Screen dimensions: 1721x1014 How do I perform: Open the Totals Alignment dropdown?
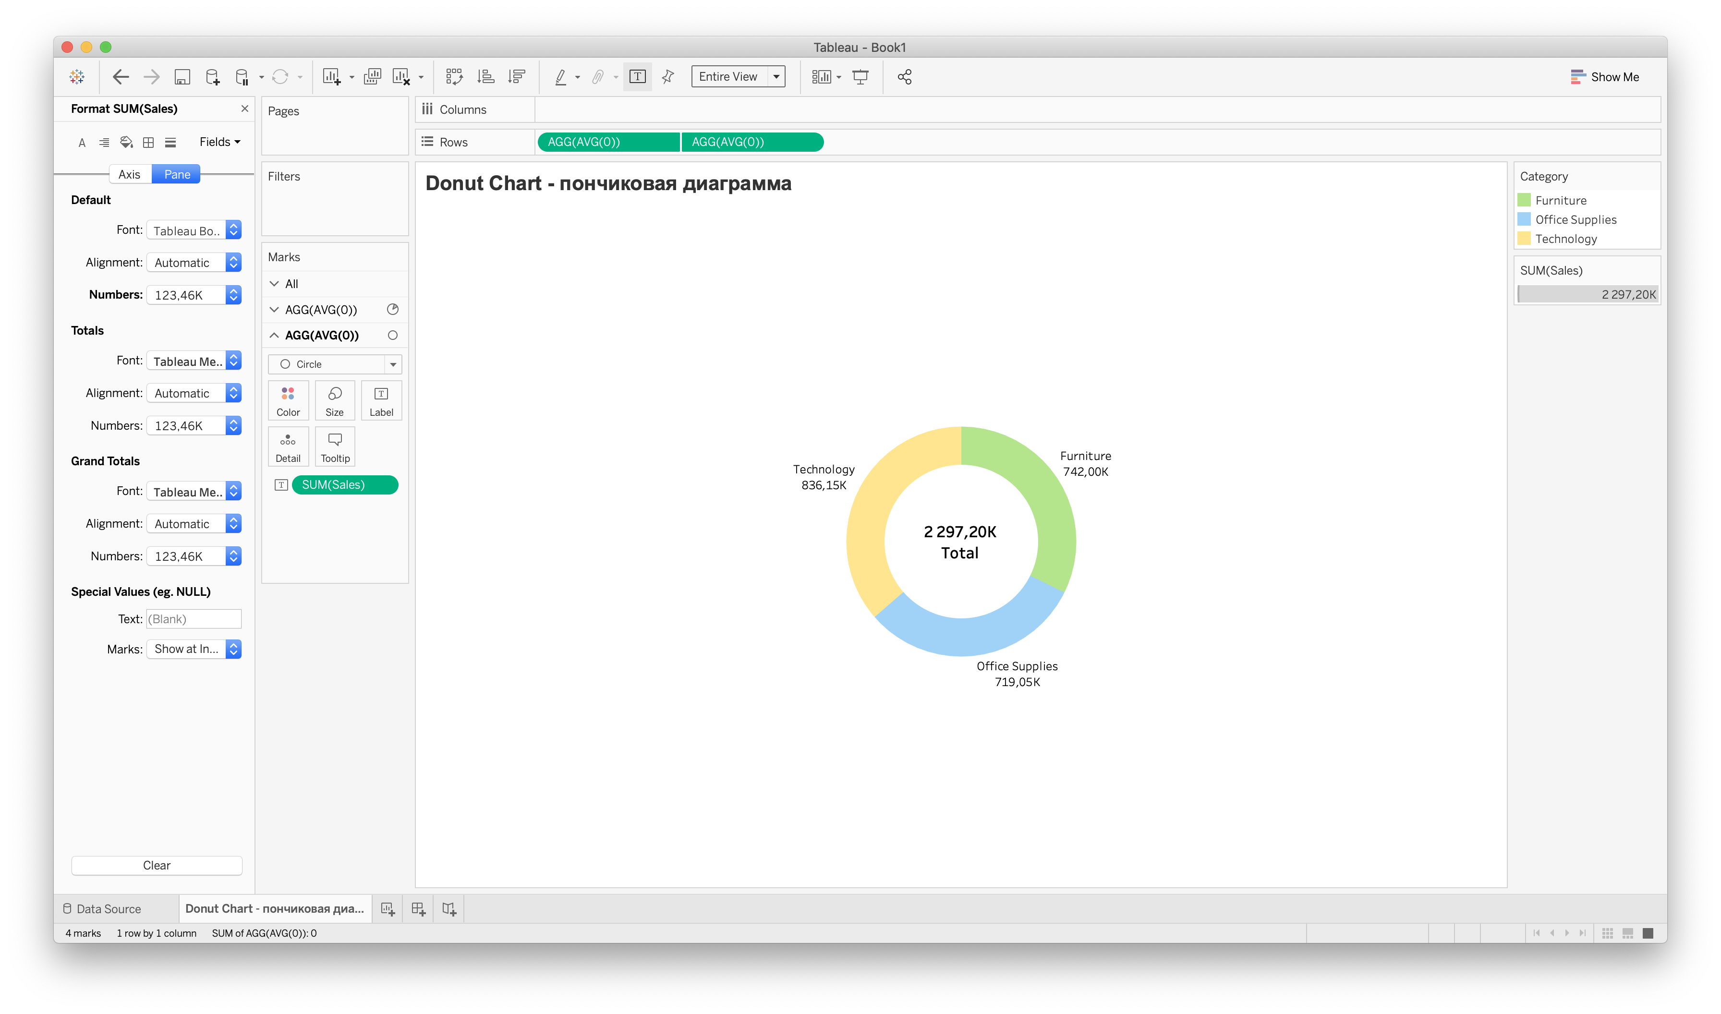click(194, 393)
